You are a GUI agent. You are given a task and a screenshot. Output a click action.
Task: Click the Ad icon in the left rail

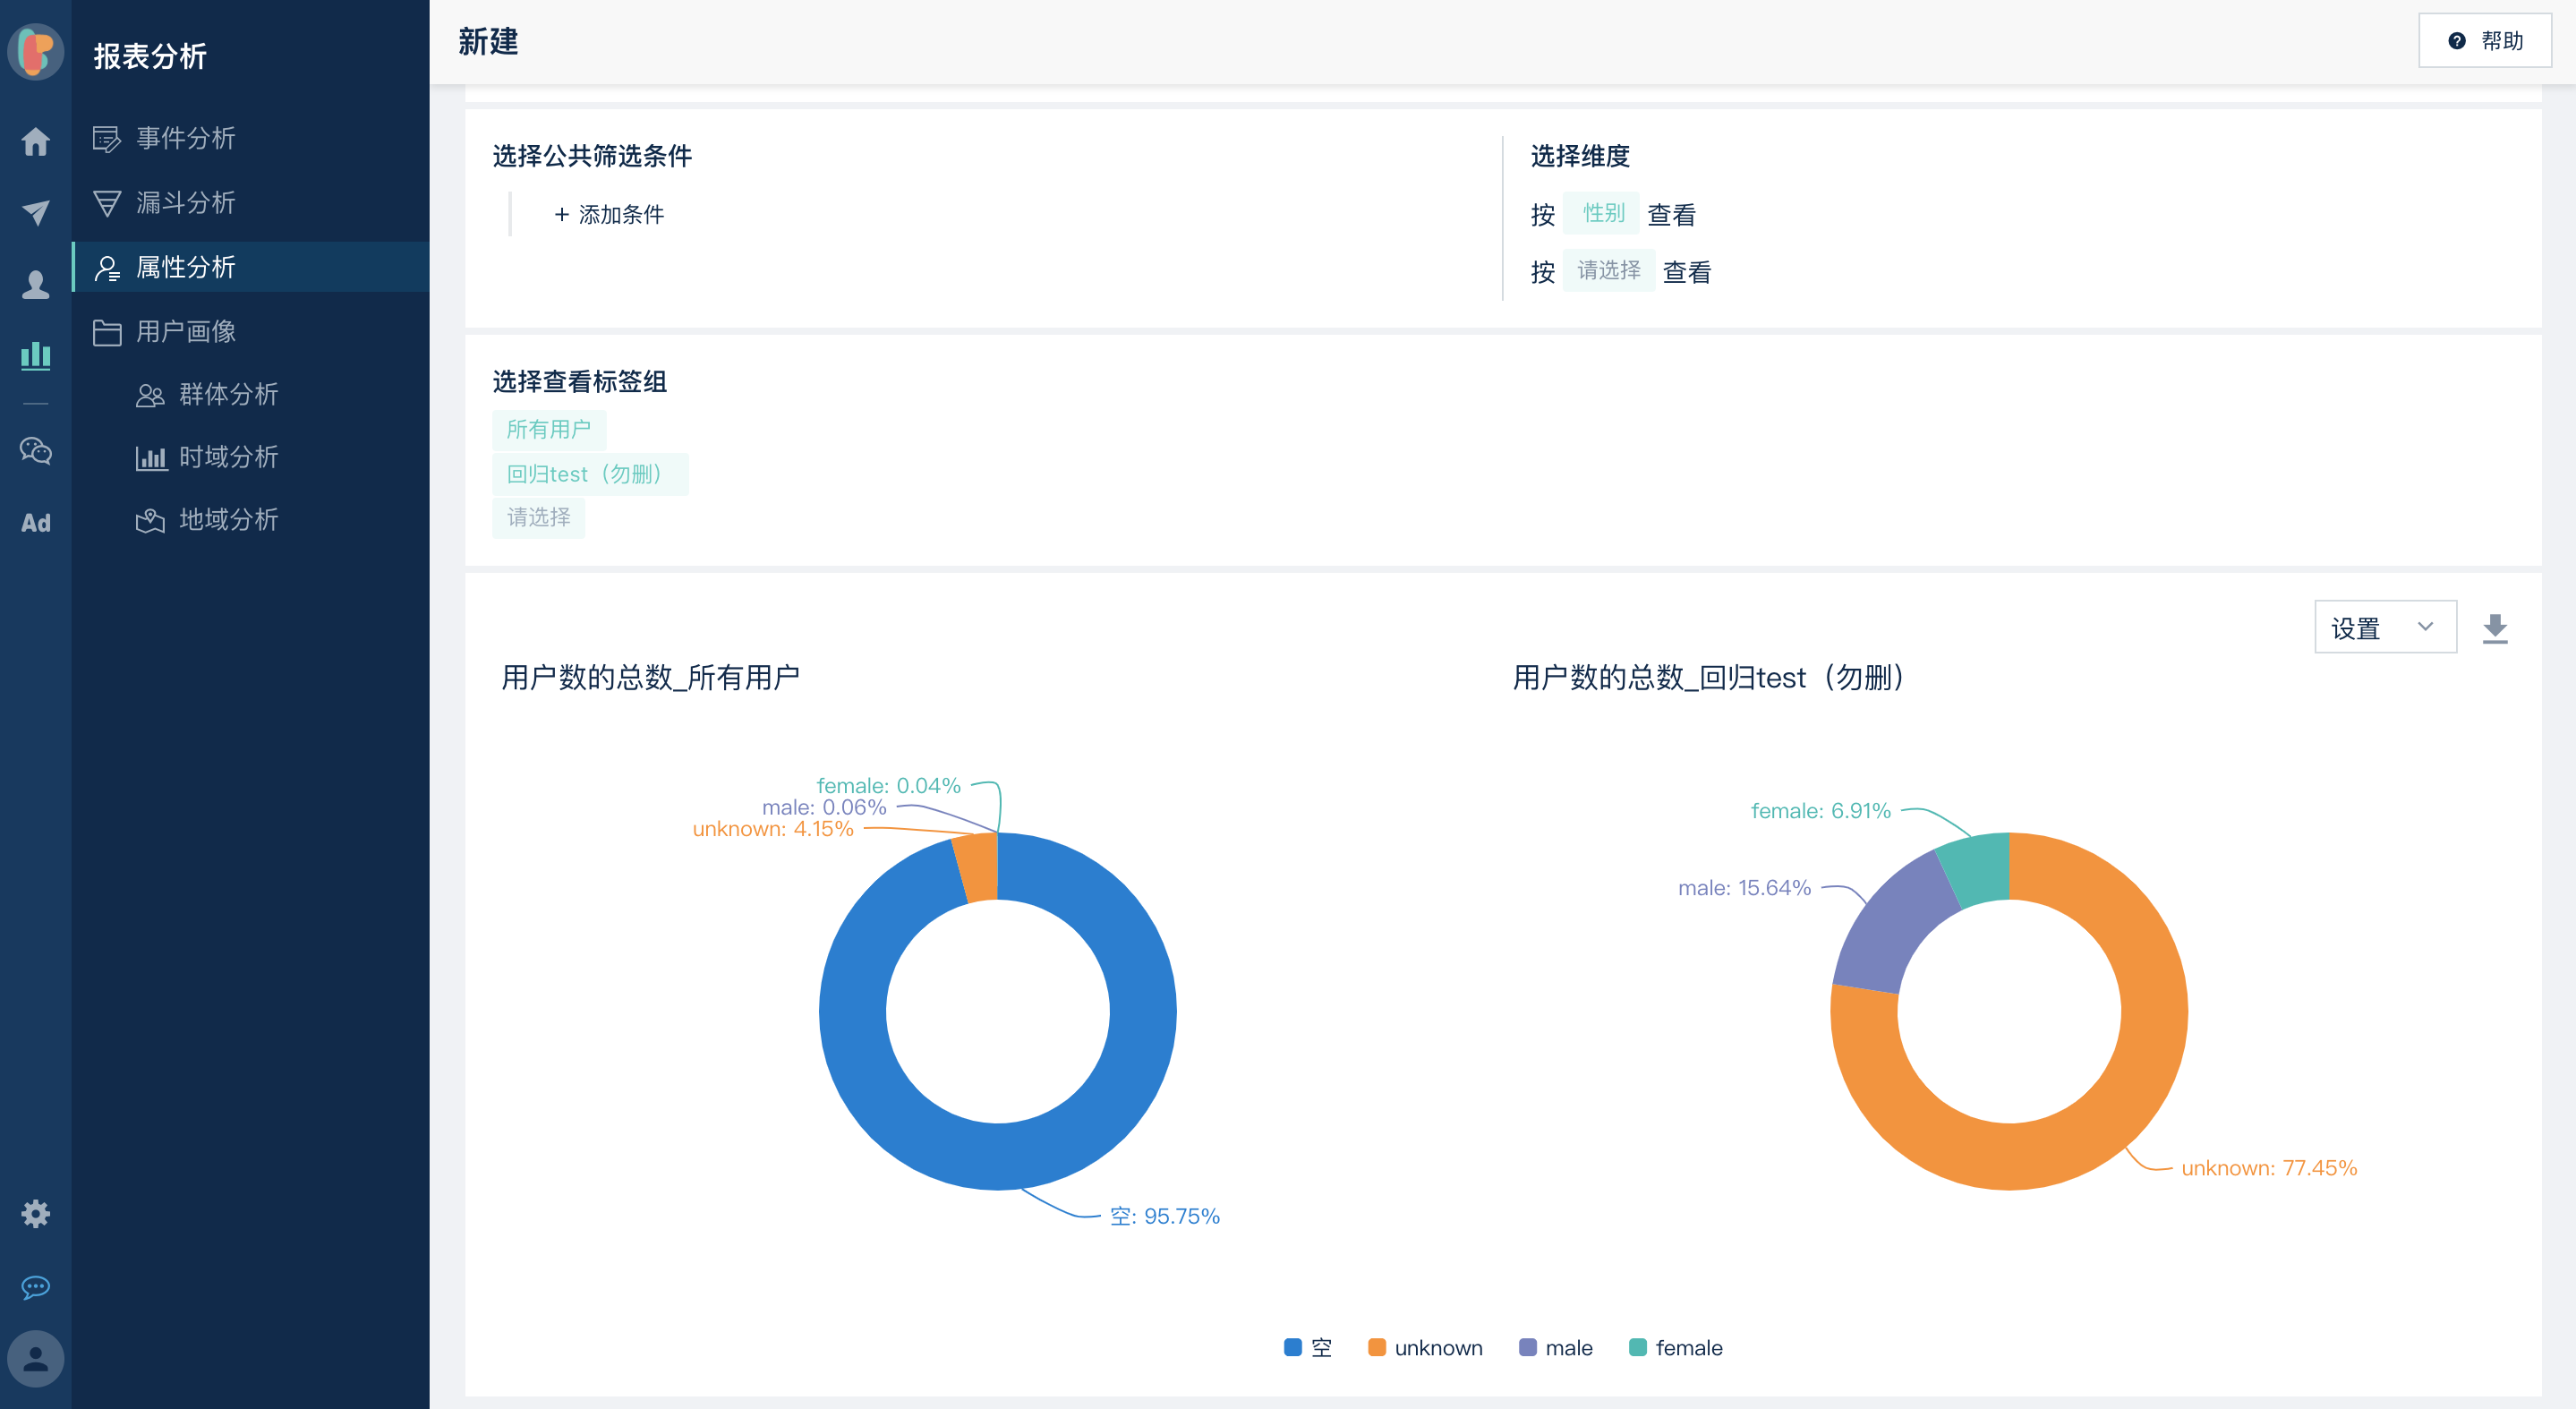click(x=36, y=523)
